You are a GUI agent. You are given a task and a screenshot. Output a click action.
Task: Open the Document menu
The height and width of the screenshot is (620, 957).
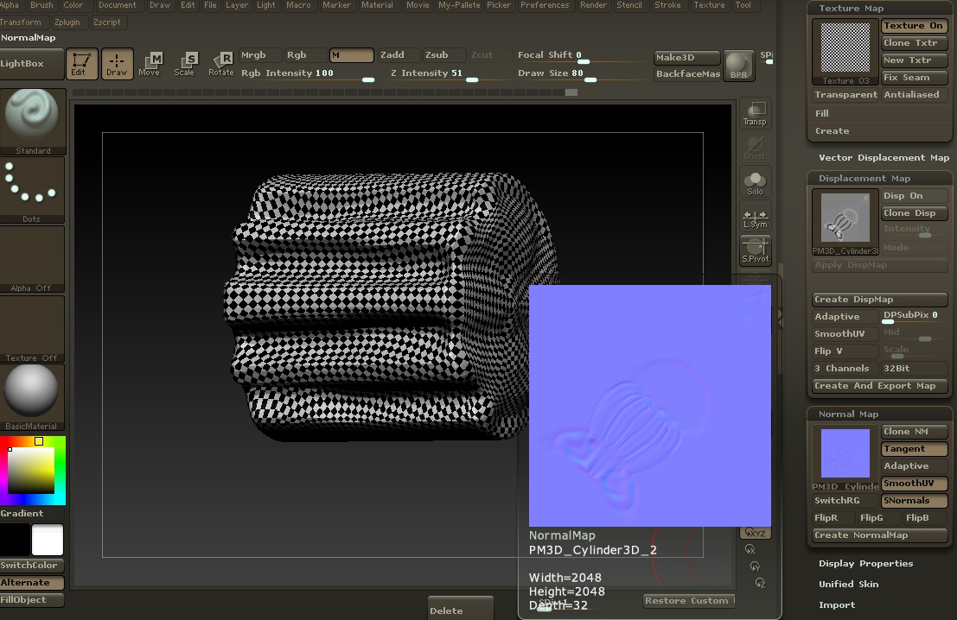click(x=118, y=5)
